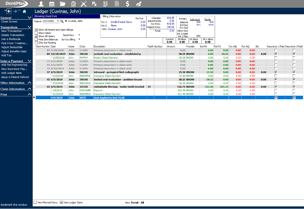Click the patient search magnifier icon
The width and height of the screenshot is (304, 209).
tap(62, 21)
